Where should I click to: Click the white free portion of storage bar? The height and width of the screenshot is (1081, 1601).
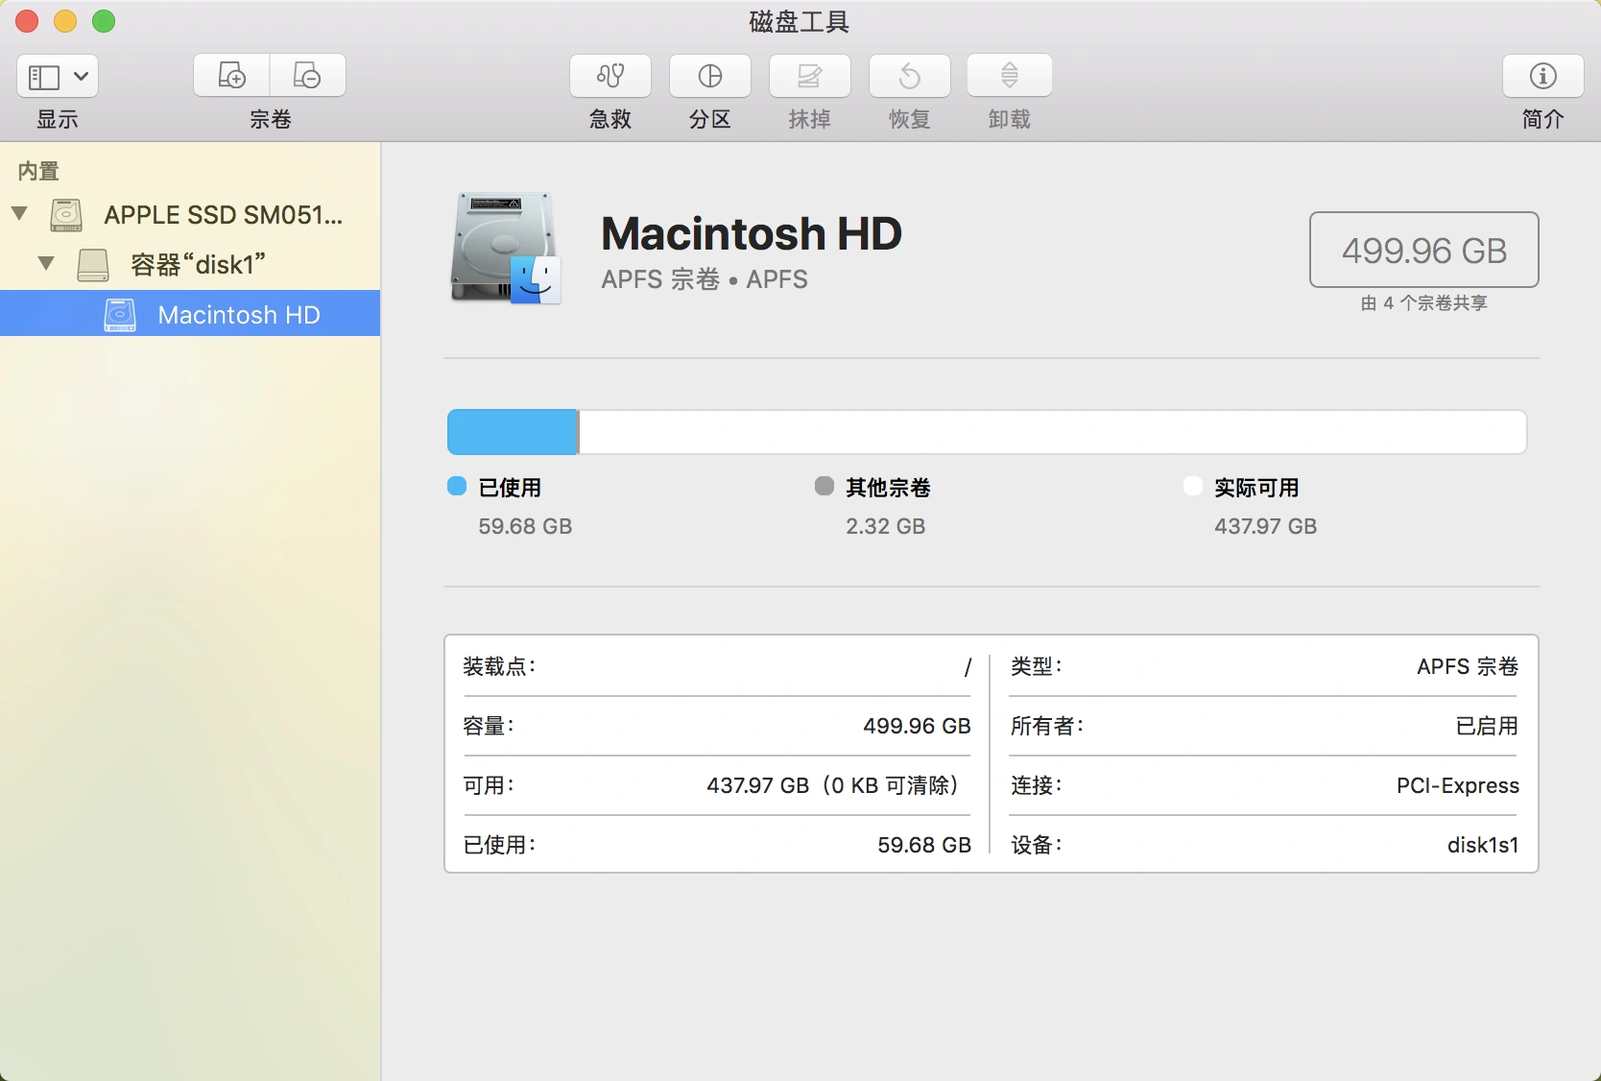pos(1052,432)
